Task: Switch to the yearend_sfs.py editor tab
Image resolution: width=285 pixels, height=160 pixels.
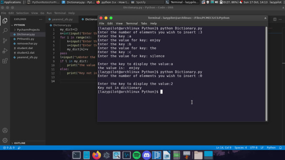Action: click(62, 19)
